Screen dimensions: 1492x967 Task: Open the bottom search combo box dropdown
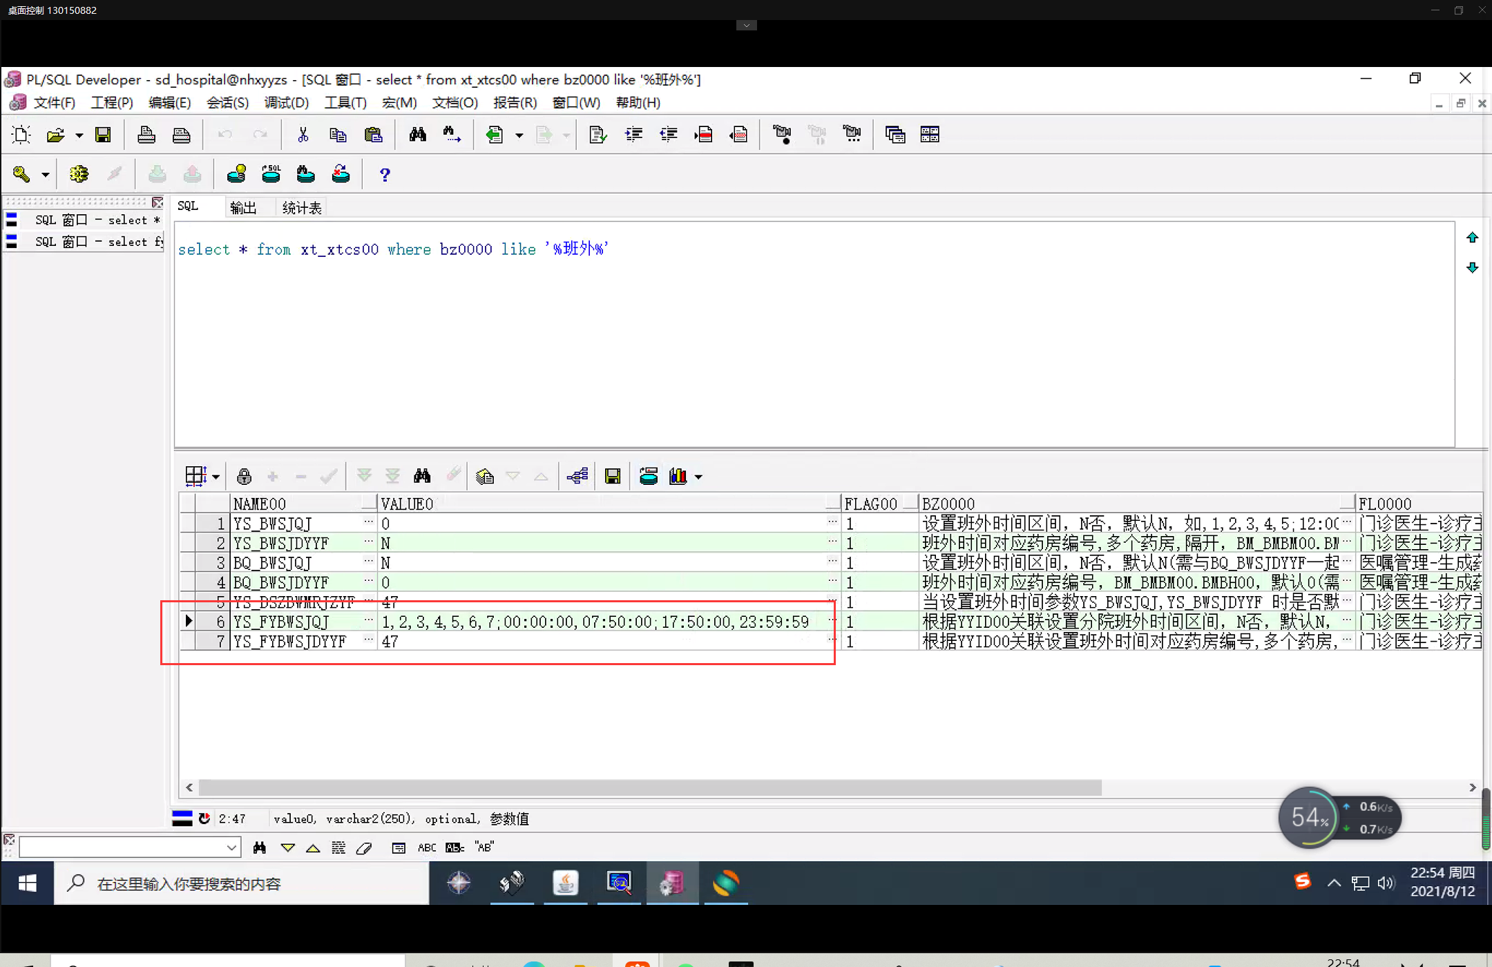(x=231, y=847)
